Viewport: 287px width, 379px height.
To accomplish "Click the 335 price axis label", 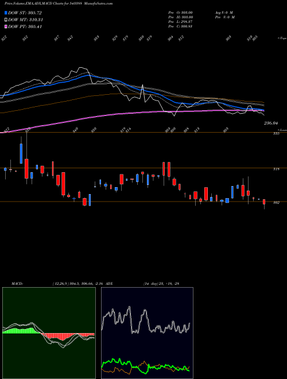I will pyautogui.click(x=276, y=133).
